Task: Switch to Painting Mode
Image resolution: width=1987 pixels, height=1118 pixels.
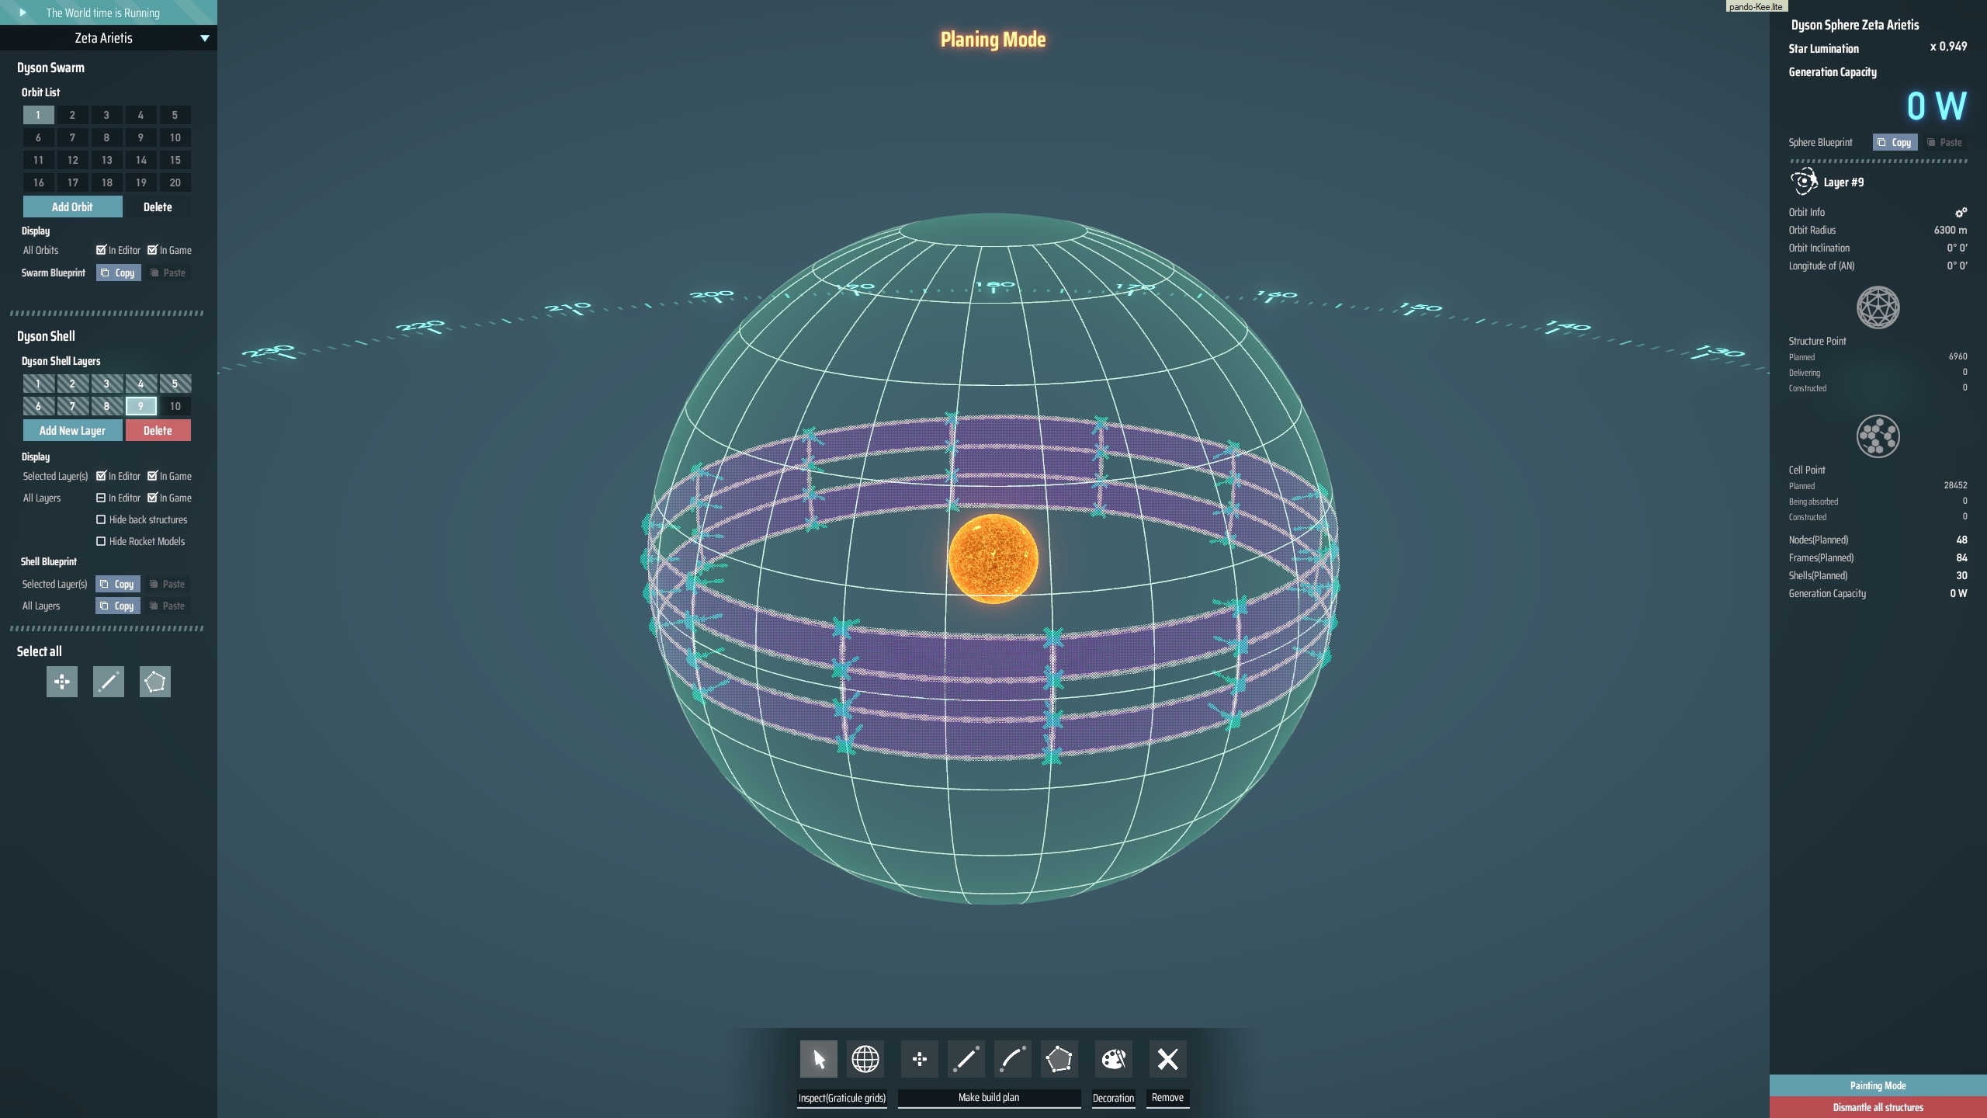Action: (x=1878, y=1085)
